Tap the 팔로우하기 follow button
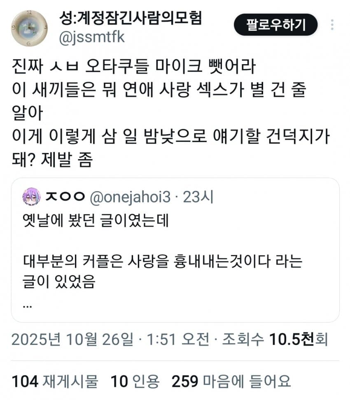This screenshot has width=350, height=400. coord(276,25)
